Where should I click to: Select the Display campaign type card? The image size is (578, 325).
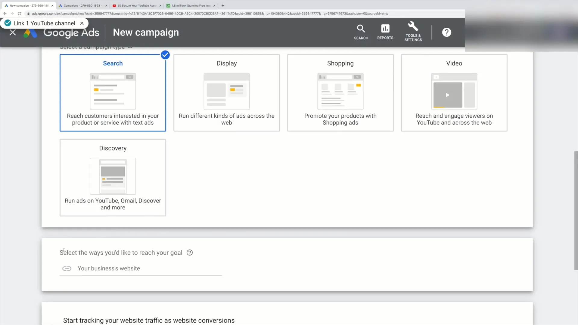pos(226,93)
